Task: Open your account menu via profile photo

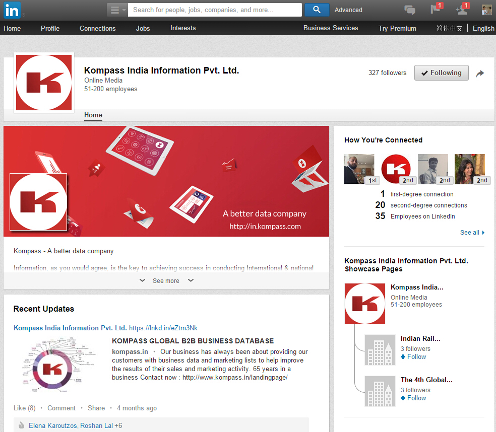Action: (x=486, y=9)
